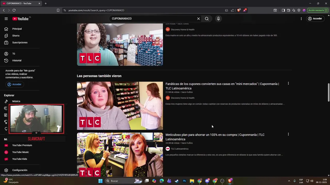Clear the CUPOMANIACO search with the X
The width and height of the screenshot is (330, 185).
click(199, 18)
